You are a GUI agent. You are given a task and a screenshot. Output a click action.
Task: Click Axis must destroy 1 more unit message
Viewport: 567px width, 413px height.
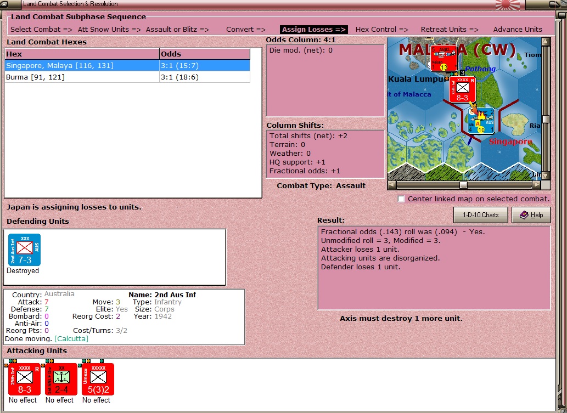point(401,319)
